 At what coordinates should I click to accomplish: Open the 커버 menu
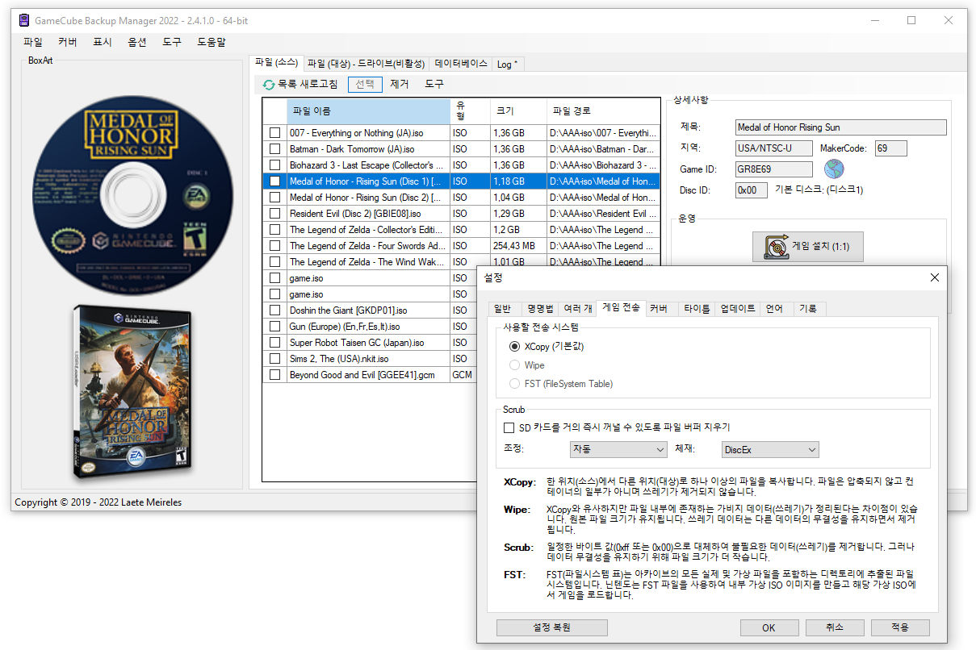[x=68, y=42]
